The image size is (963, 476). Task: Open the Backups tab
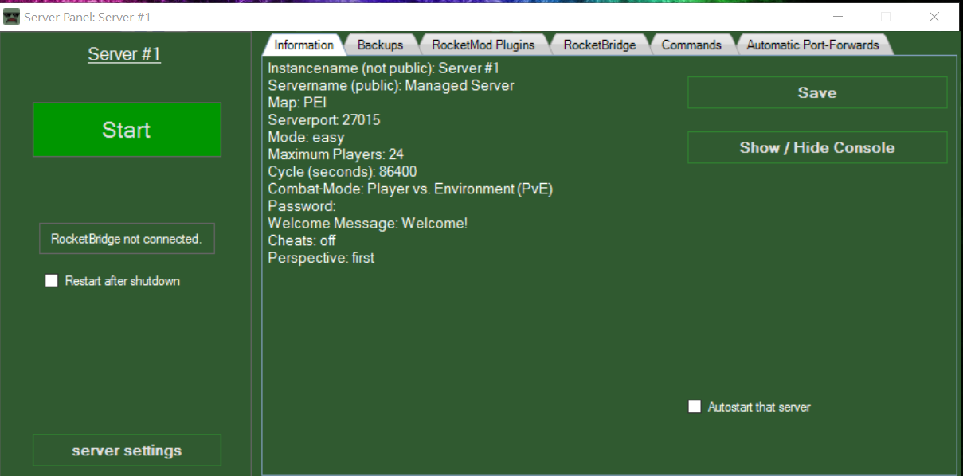[x=380, y=45]
